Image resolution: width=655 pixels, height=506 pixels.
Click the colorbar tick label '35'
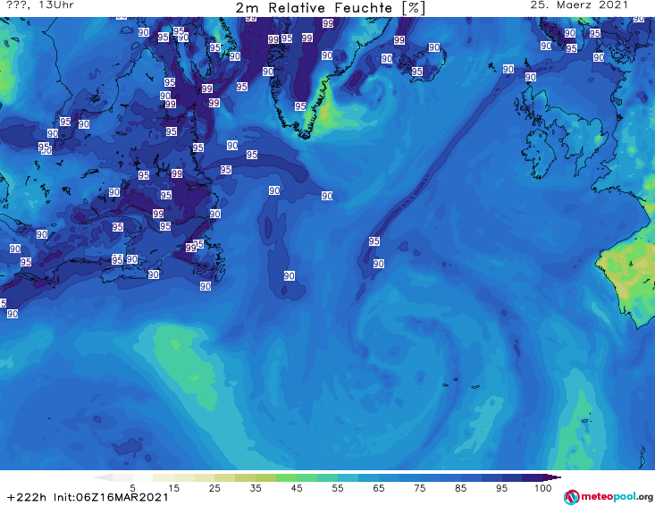click(x=256, y=488)
